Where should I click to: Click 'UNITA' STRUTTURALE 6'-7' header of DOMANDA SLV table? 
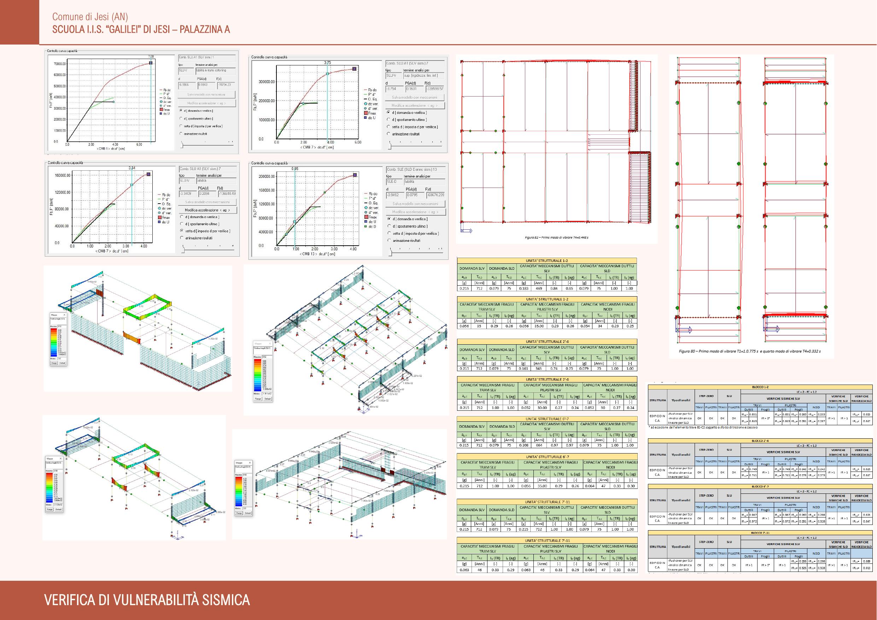[x=546, y=419]
